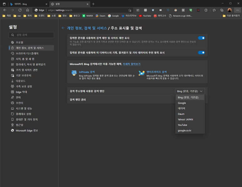Open the favorites list icon

pyautogui.click(x=214, y=10)
